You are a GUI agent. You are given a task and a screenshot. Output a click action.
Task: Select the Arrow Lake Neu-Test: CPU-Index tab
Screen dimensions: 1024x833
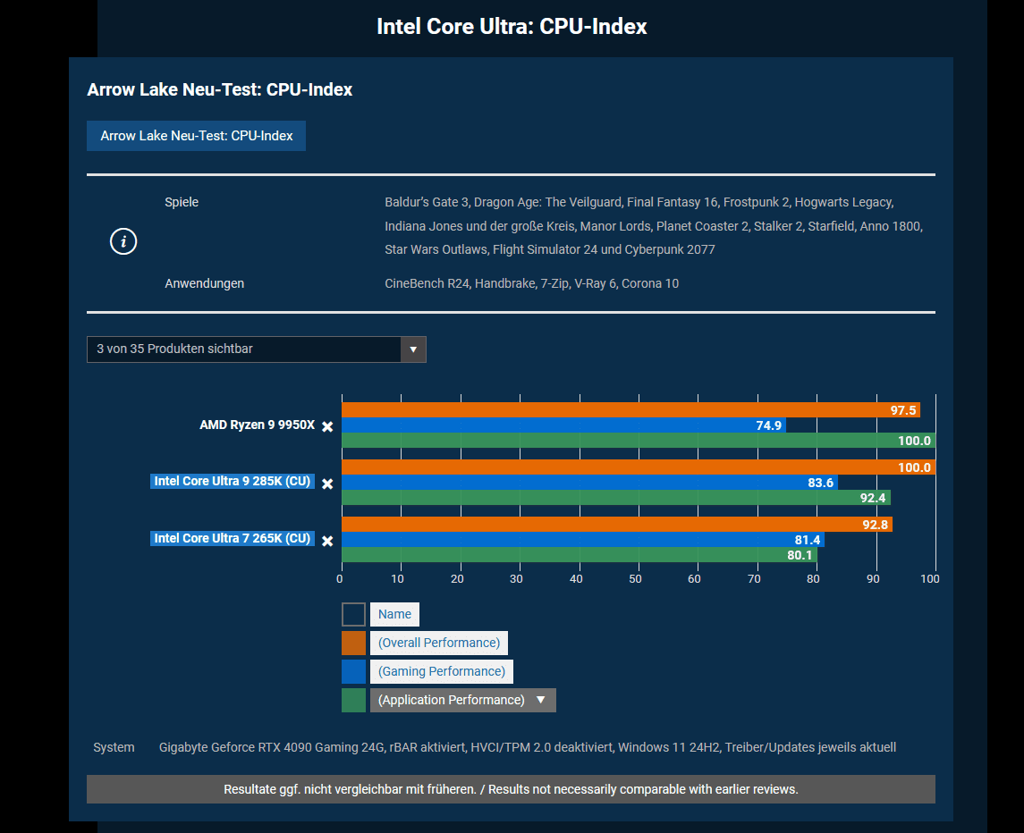coord(196,136)
